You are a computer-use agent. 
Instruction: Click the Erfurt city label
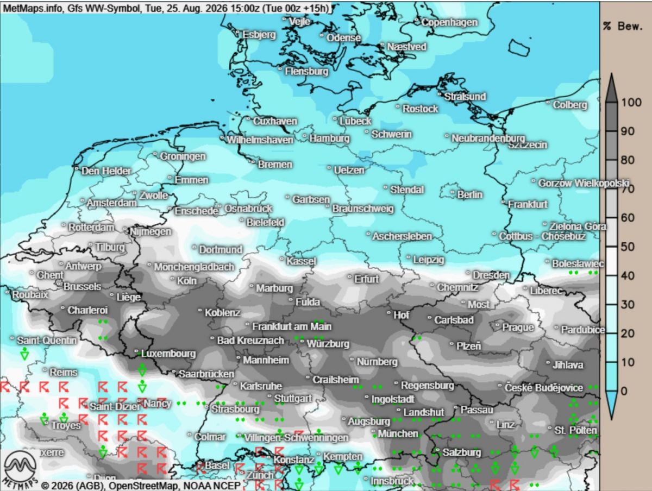[x=366, y=279]
